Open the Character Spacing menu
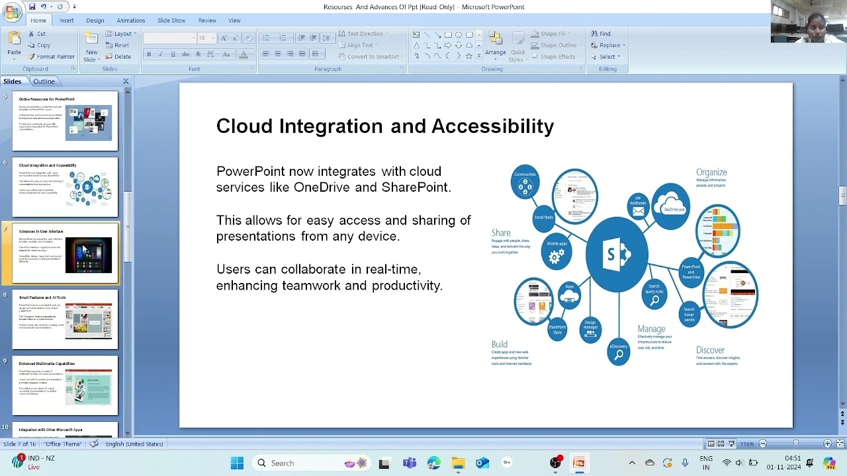Viewport: 847px width, 476px height. [211, 54]
